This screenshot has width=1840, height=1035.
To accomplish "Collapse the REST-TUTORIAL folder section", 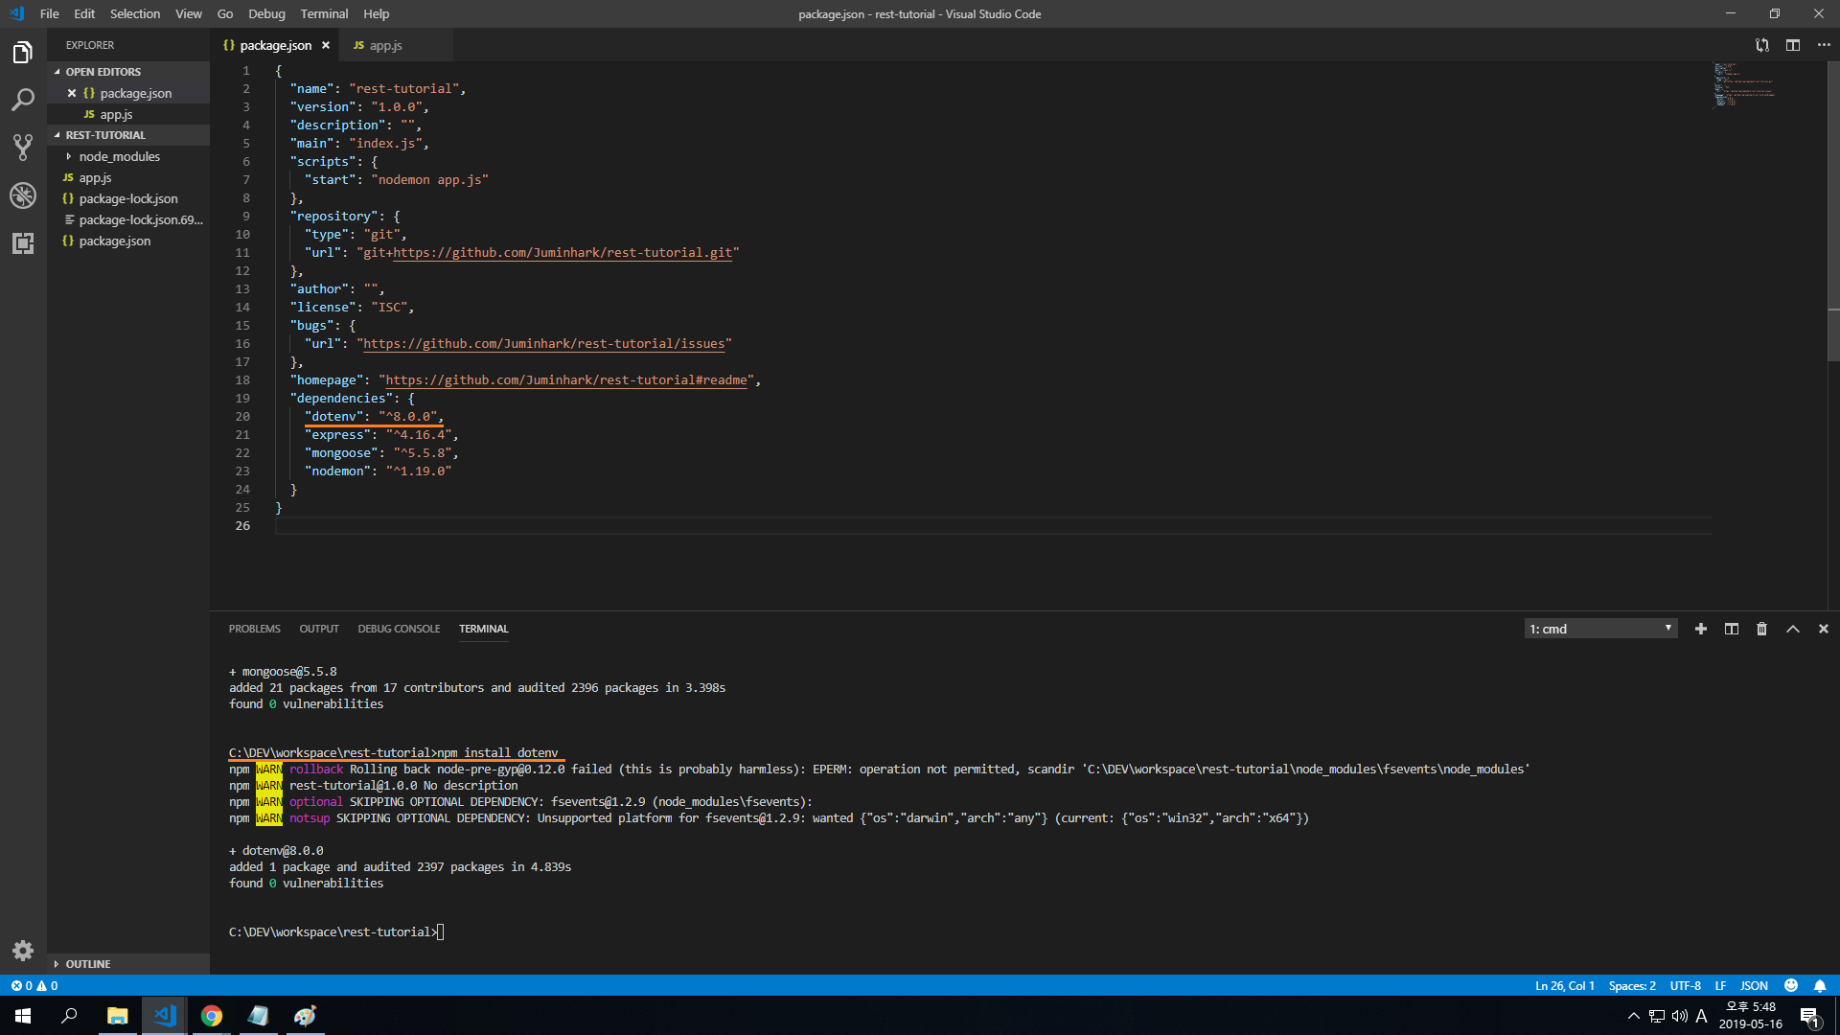I will point(128,135).
